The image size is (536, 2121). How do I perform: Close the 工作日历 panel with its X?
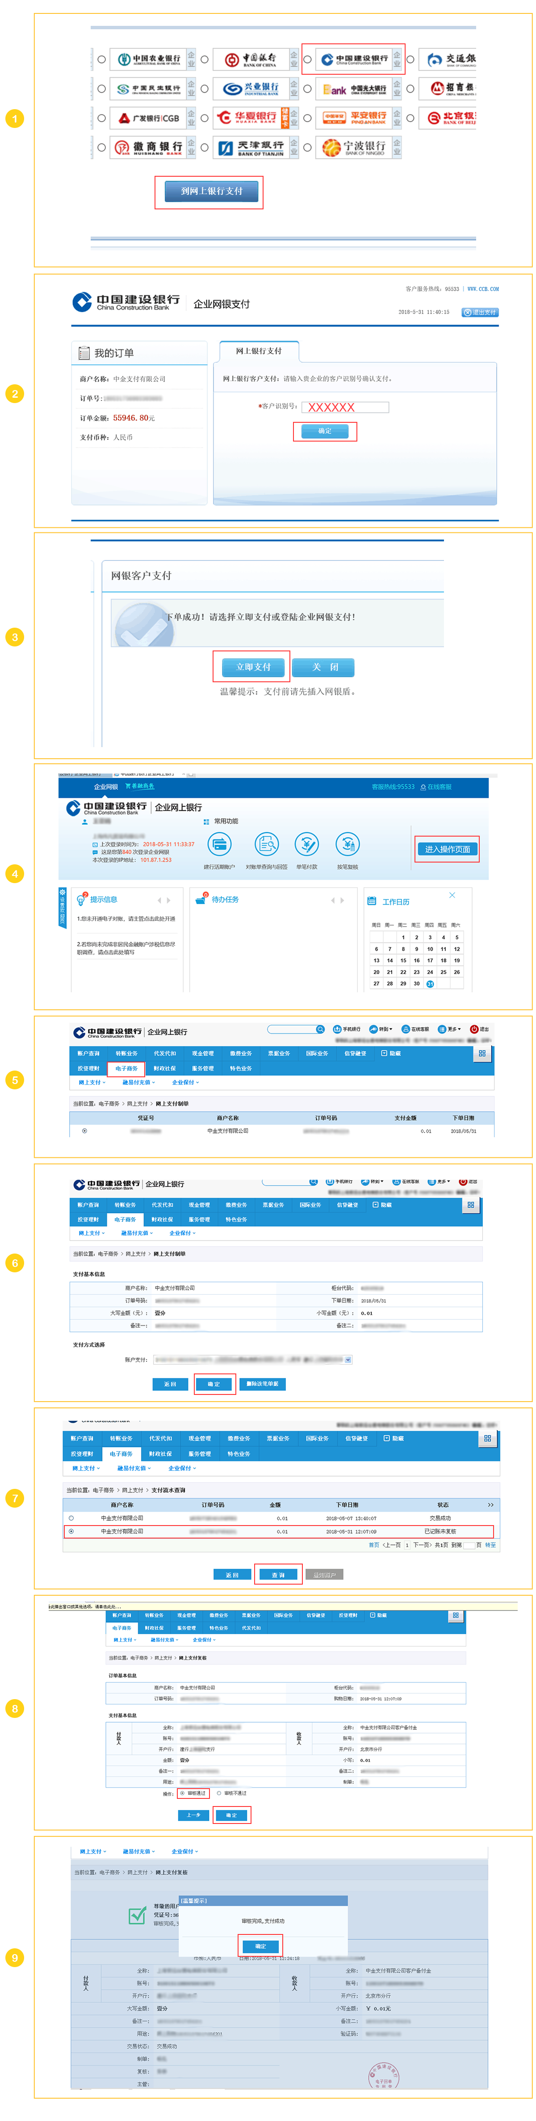coord(451,895)
